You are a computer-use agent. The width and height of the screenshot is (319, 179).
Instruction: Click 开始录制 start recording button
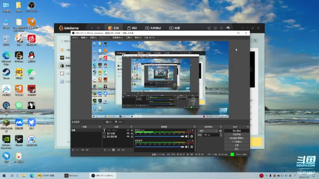tap(236, 134)
